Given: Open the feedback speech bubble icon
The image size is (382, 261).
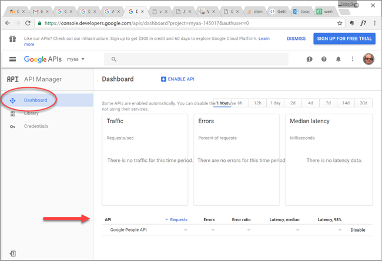Looking at the screenshot, I should tap(309, 59).
